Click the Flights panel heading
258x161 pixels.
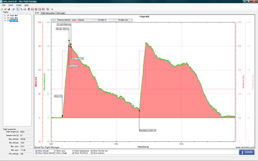coord(6,12)
